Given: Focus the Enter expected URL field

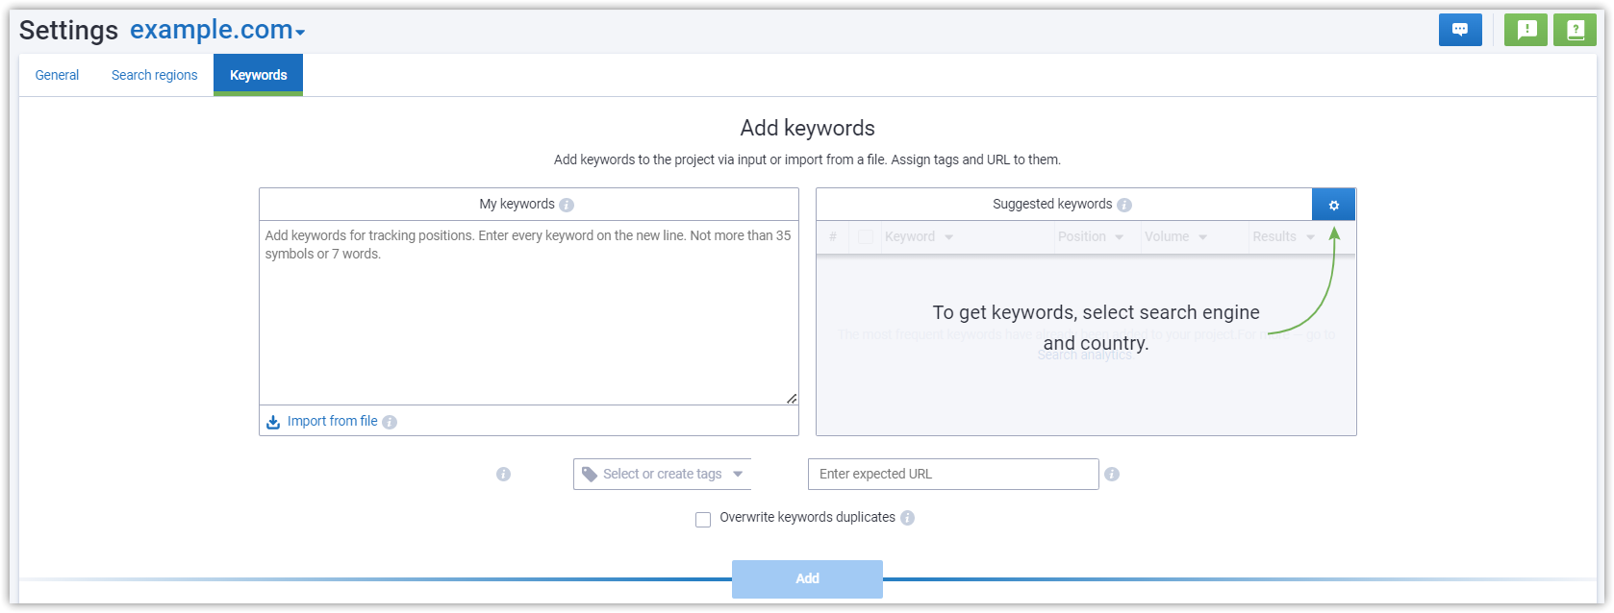Looking at the screenshot, I should pos(952,474).
